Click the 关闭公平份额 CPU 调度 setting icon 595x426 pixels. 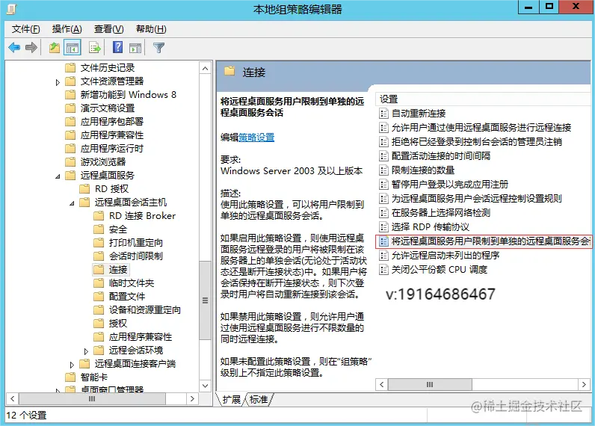pos(383,270)
